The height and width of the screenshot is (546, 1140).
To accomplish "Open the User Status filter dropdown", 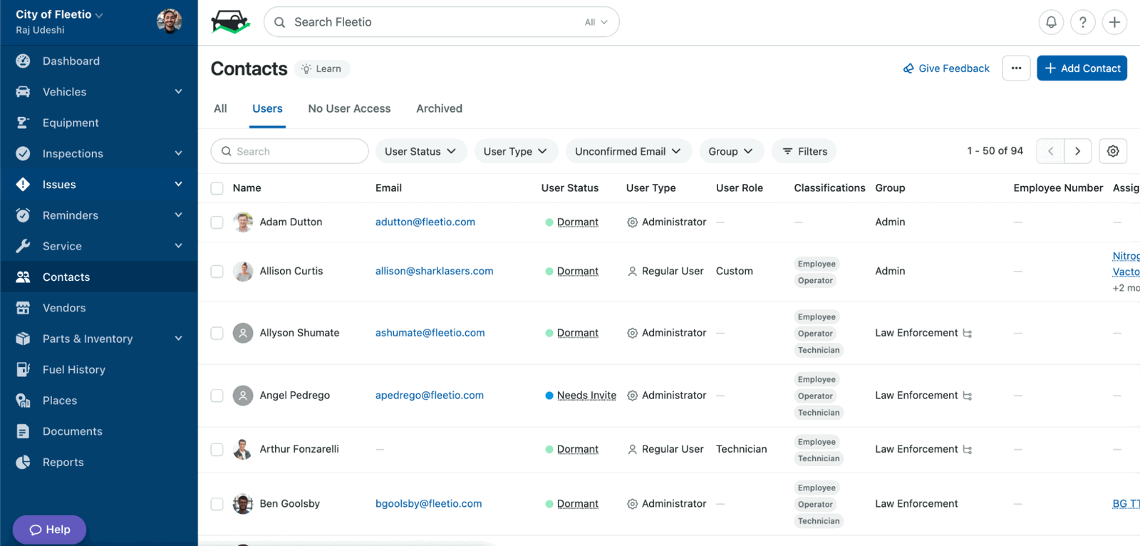I will [x=420, y=151].
